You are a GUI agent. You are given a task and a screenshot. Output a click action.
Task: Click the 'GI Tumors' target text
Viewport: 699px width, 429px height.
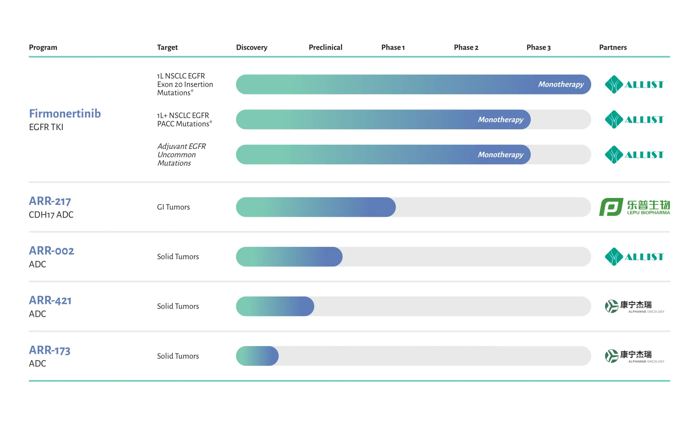pyautogui.click(x=173, y=207)
